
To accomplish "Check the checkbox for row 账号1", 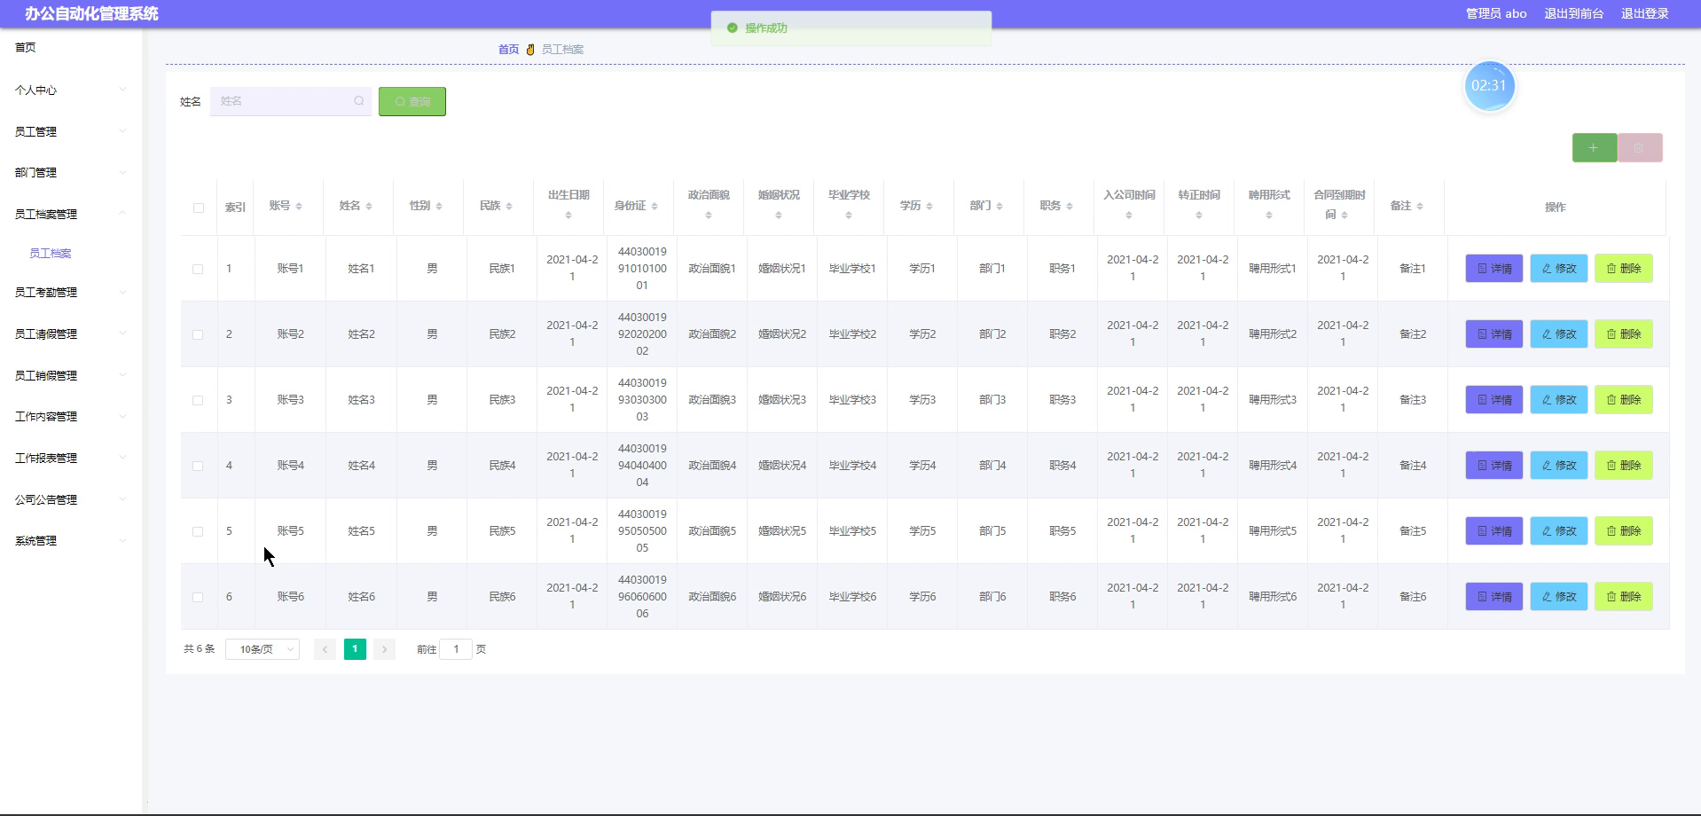I will click(198, 269).
